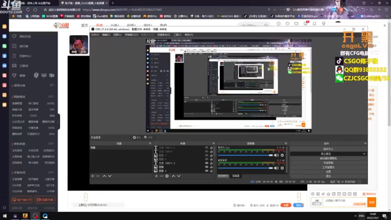Adjust the 麦克风/Aux volume slider

pos(246,155)
